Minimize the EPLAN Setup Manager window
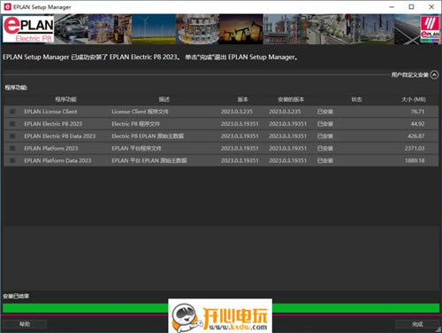Viewport: 442px width, 333px height. pyautogui.click(x=392, y=7)
